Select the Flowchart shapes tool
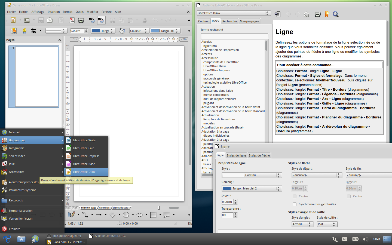 (153, 215)
